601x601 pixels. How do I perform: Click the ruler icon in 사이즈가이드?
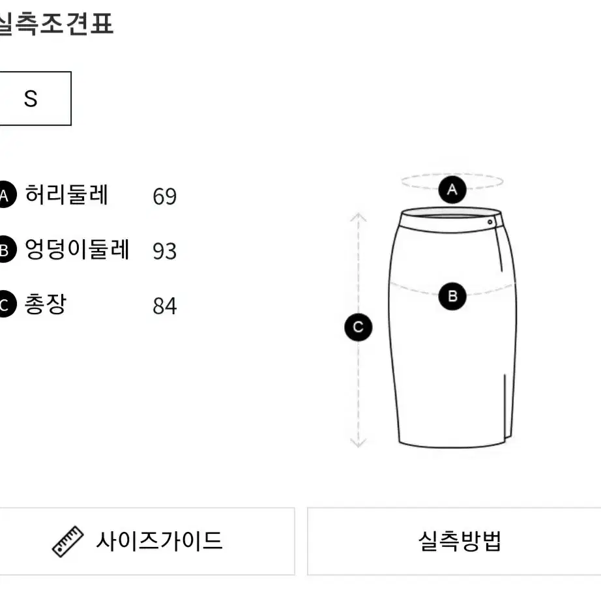point(68,541)
